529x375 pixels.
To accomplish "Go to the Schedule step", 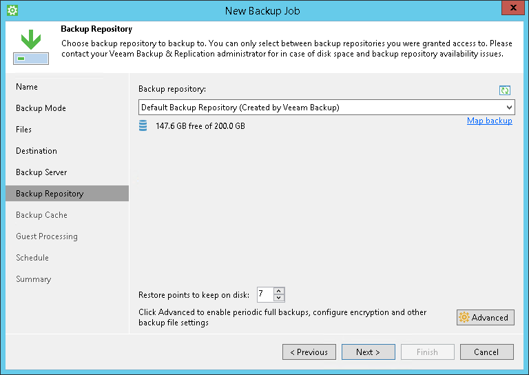I will 32,258.
